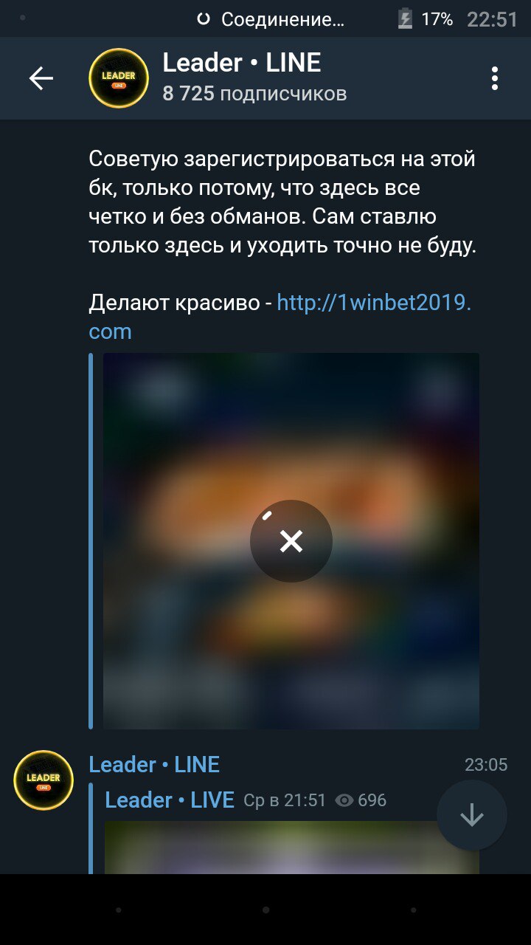Tap the Leader • LINE sender name

coord(154,764)
